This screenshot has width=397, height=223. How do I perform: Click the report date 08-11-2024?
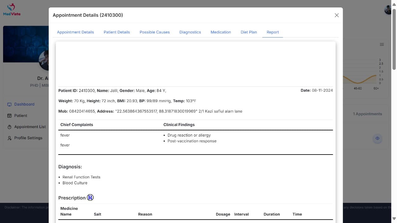click(x=322, y=90)
